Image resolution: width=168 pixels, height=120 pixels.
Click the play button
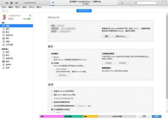12,3
